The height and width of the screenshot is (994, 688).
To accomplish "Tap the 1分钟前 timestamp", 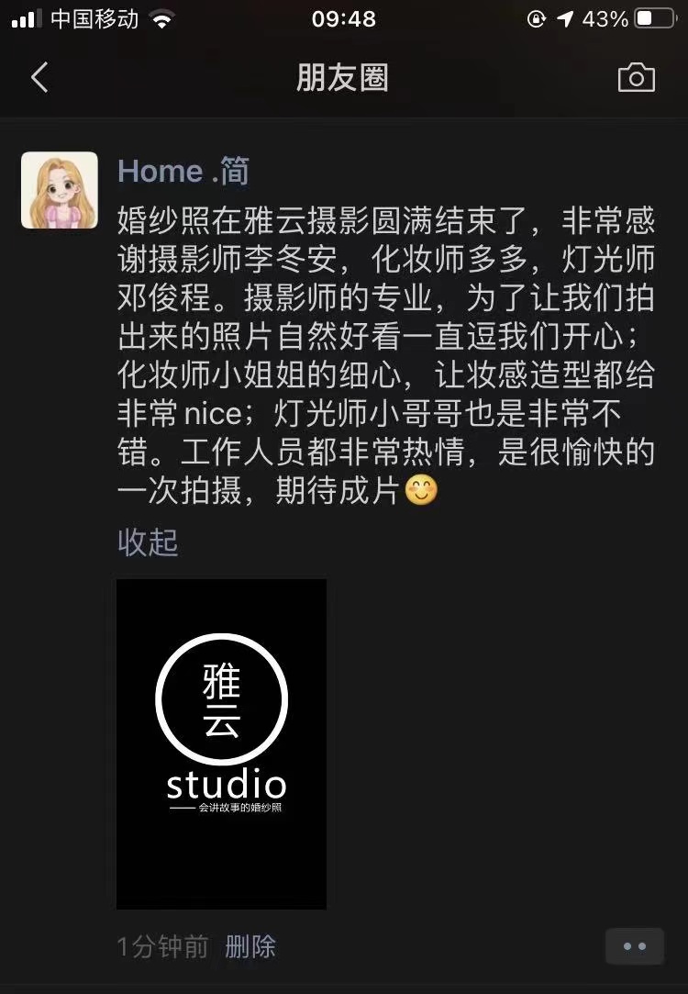I will click(x=162, y=946).
